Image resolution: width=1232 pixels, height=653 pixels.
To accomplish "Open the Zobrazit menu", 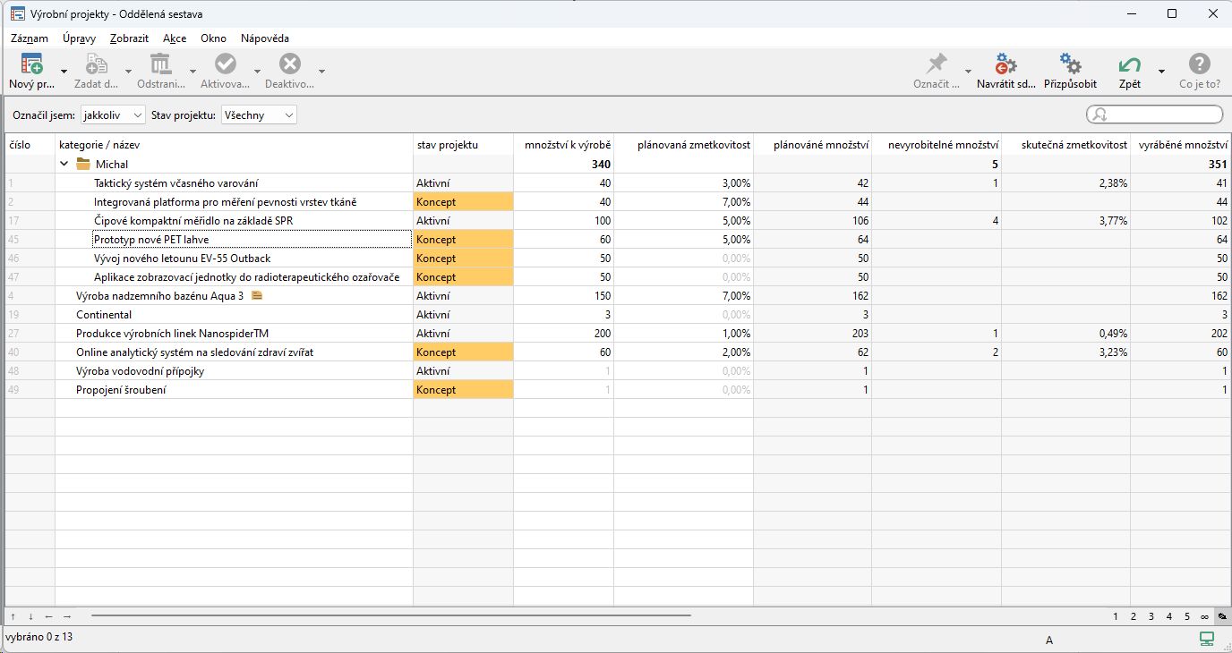I will click(129, 38).
